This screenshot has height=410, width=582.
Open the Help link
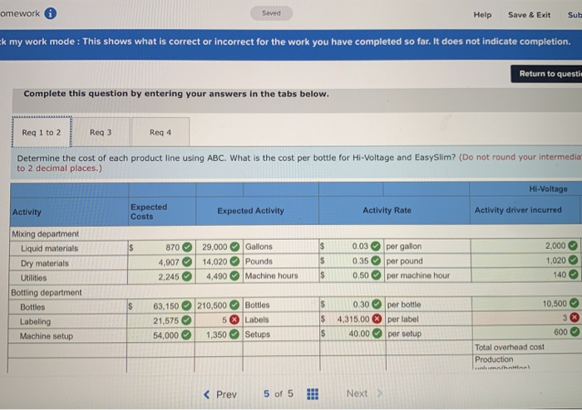[482, 15]
